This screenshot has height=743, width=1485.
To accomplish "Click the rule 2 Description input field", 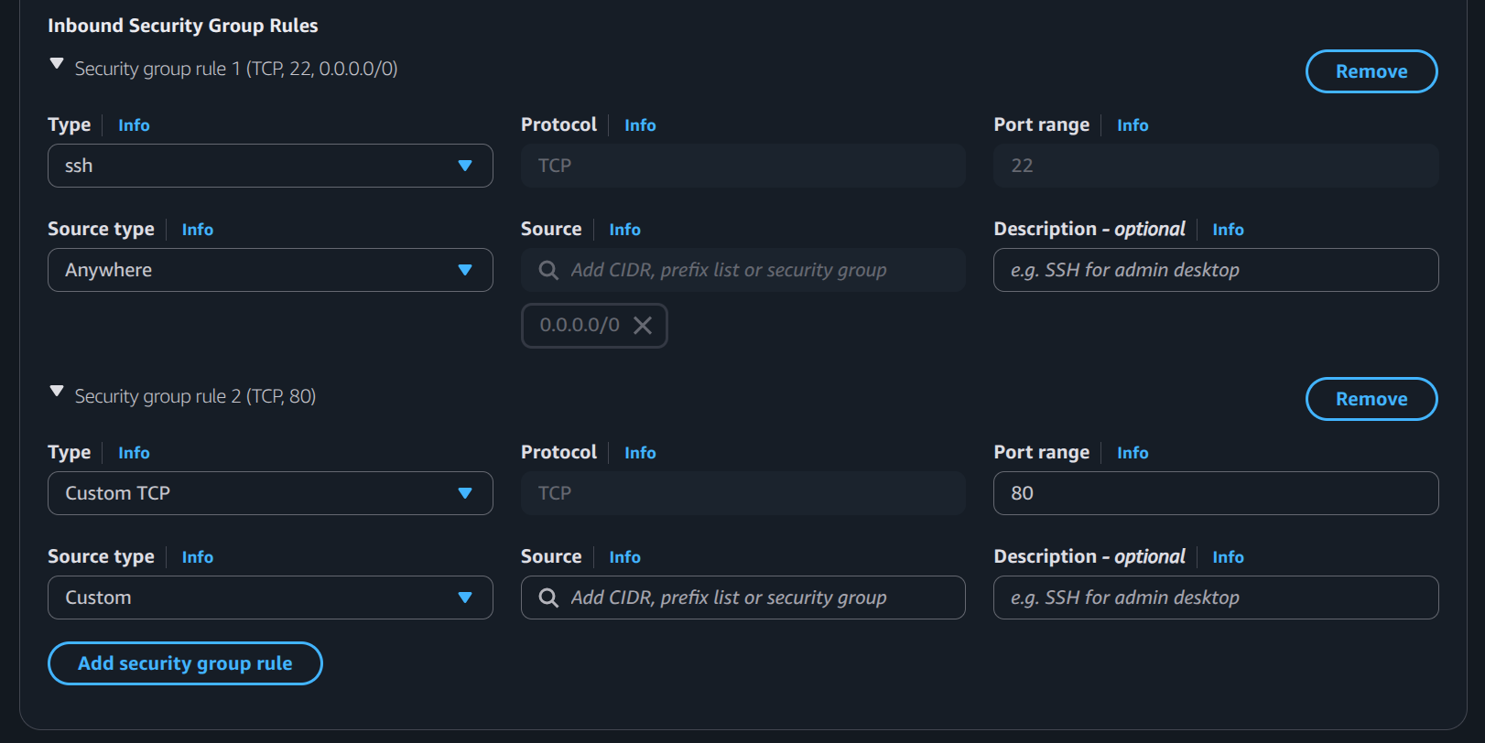I will point(1215,598).
